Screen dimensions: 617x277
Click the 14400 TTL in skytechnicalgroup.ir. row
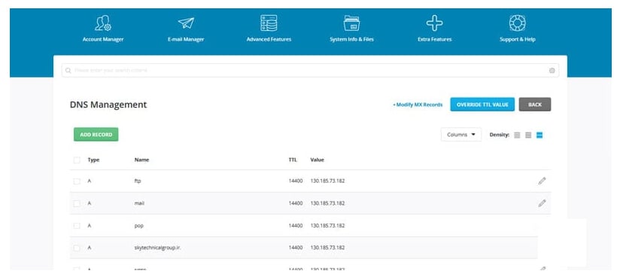click(296, 248)
